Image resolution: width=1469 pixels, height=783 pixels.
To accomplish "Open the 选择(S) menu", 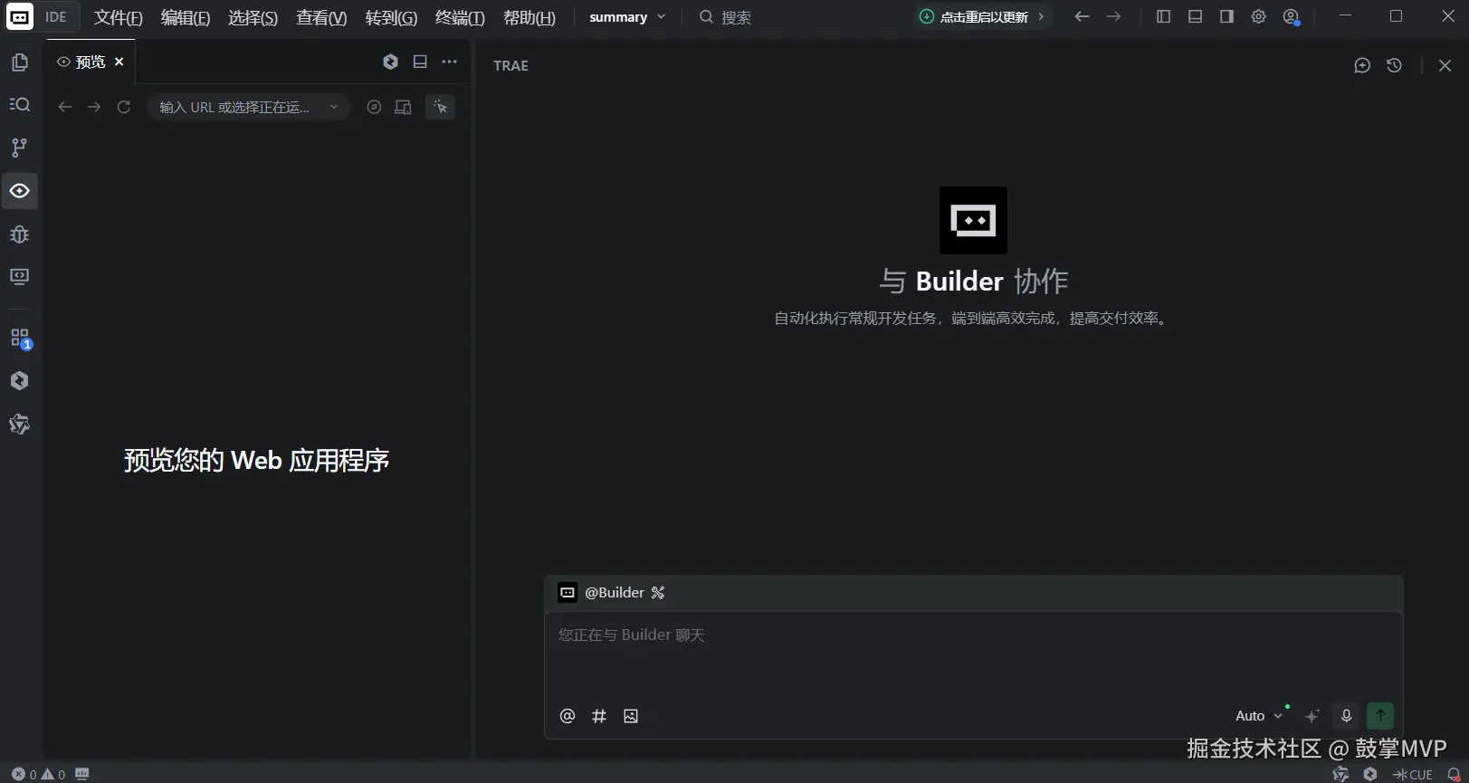I will click(x=253, y=17).
